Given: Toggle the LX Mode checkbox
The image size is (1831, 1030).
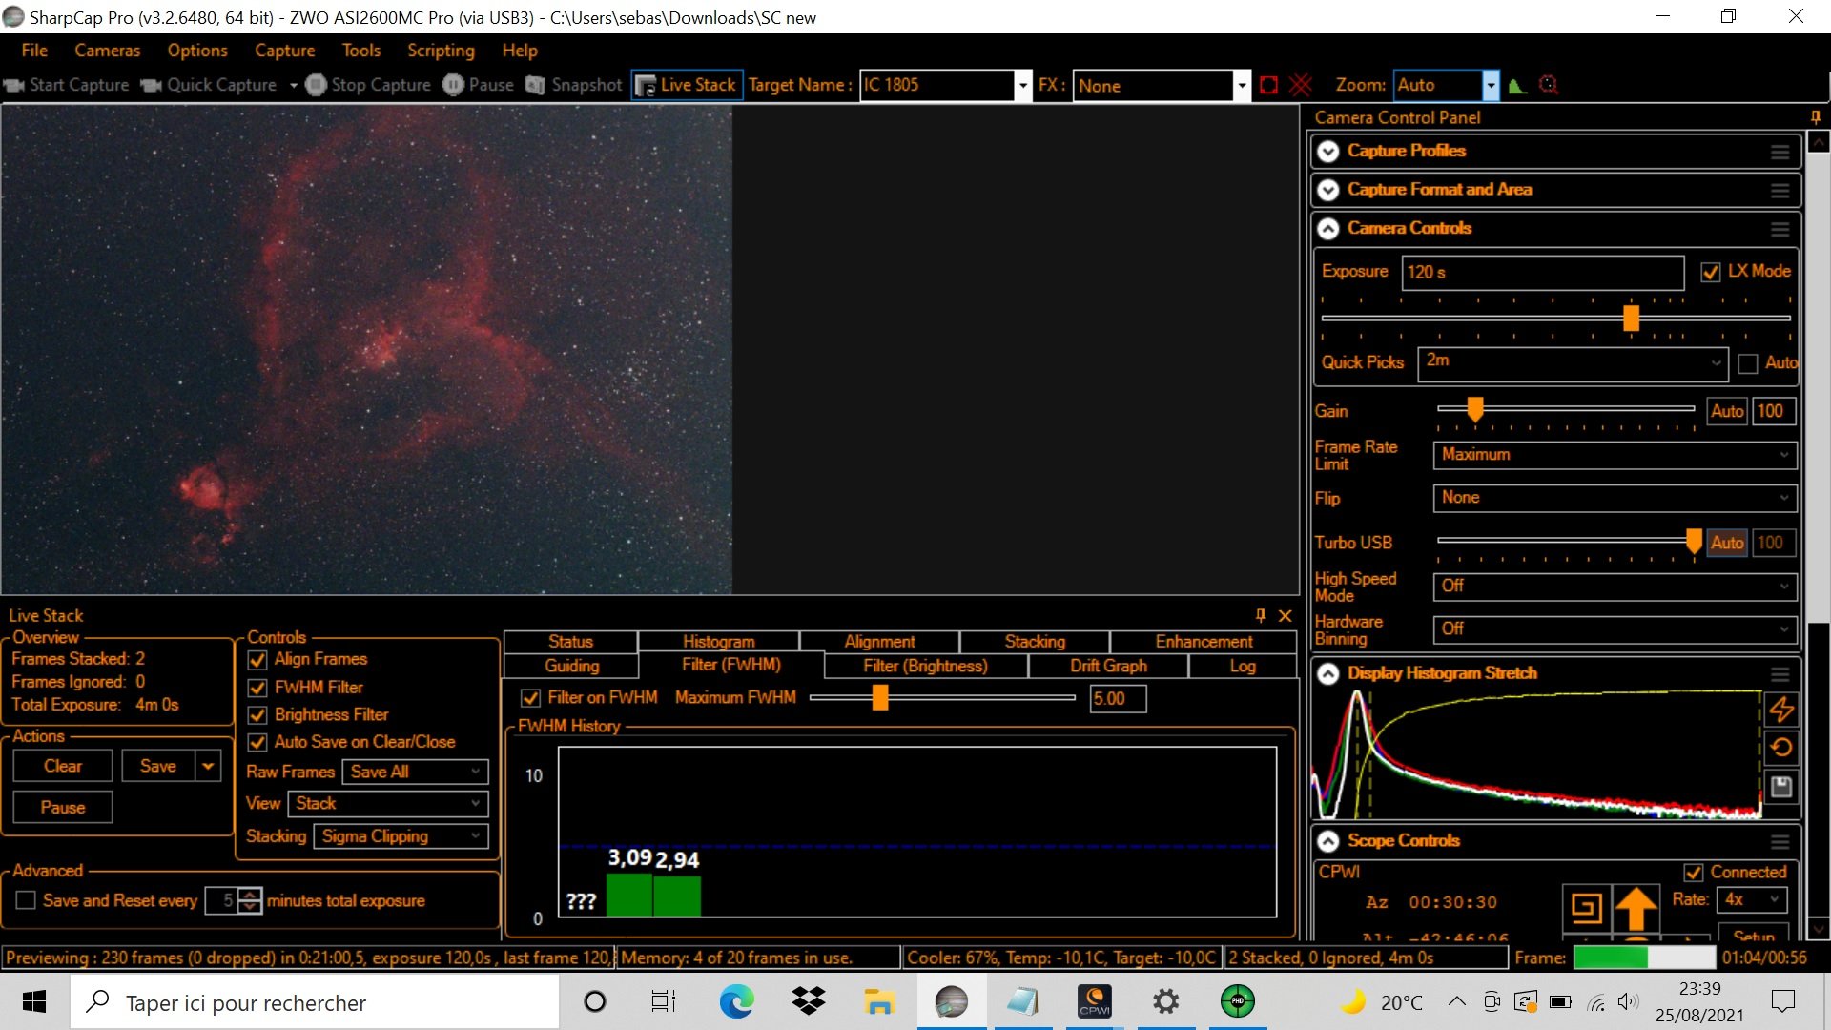Looking at the screenshot, I should (x=1711, y=272).
